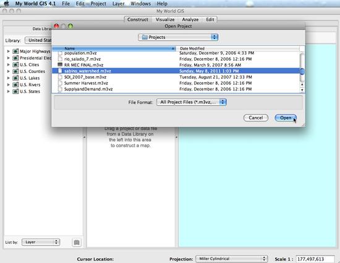Click the sabino_watershed.m3vz file icon
The image size is (340, 263).
click(60, 71)
